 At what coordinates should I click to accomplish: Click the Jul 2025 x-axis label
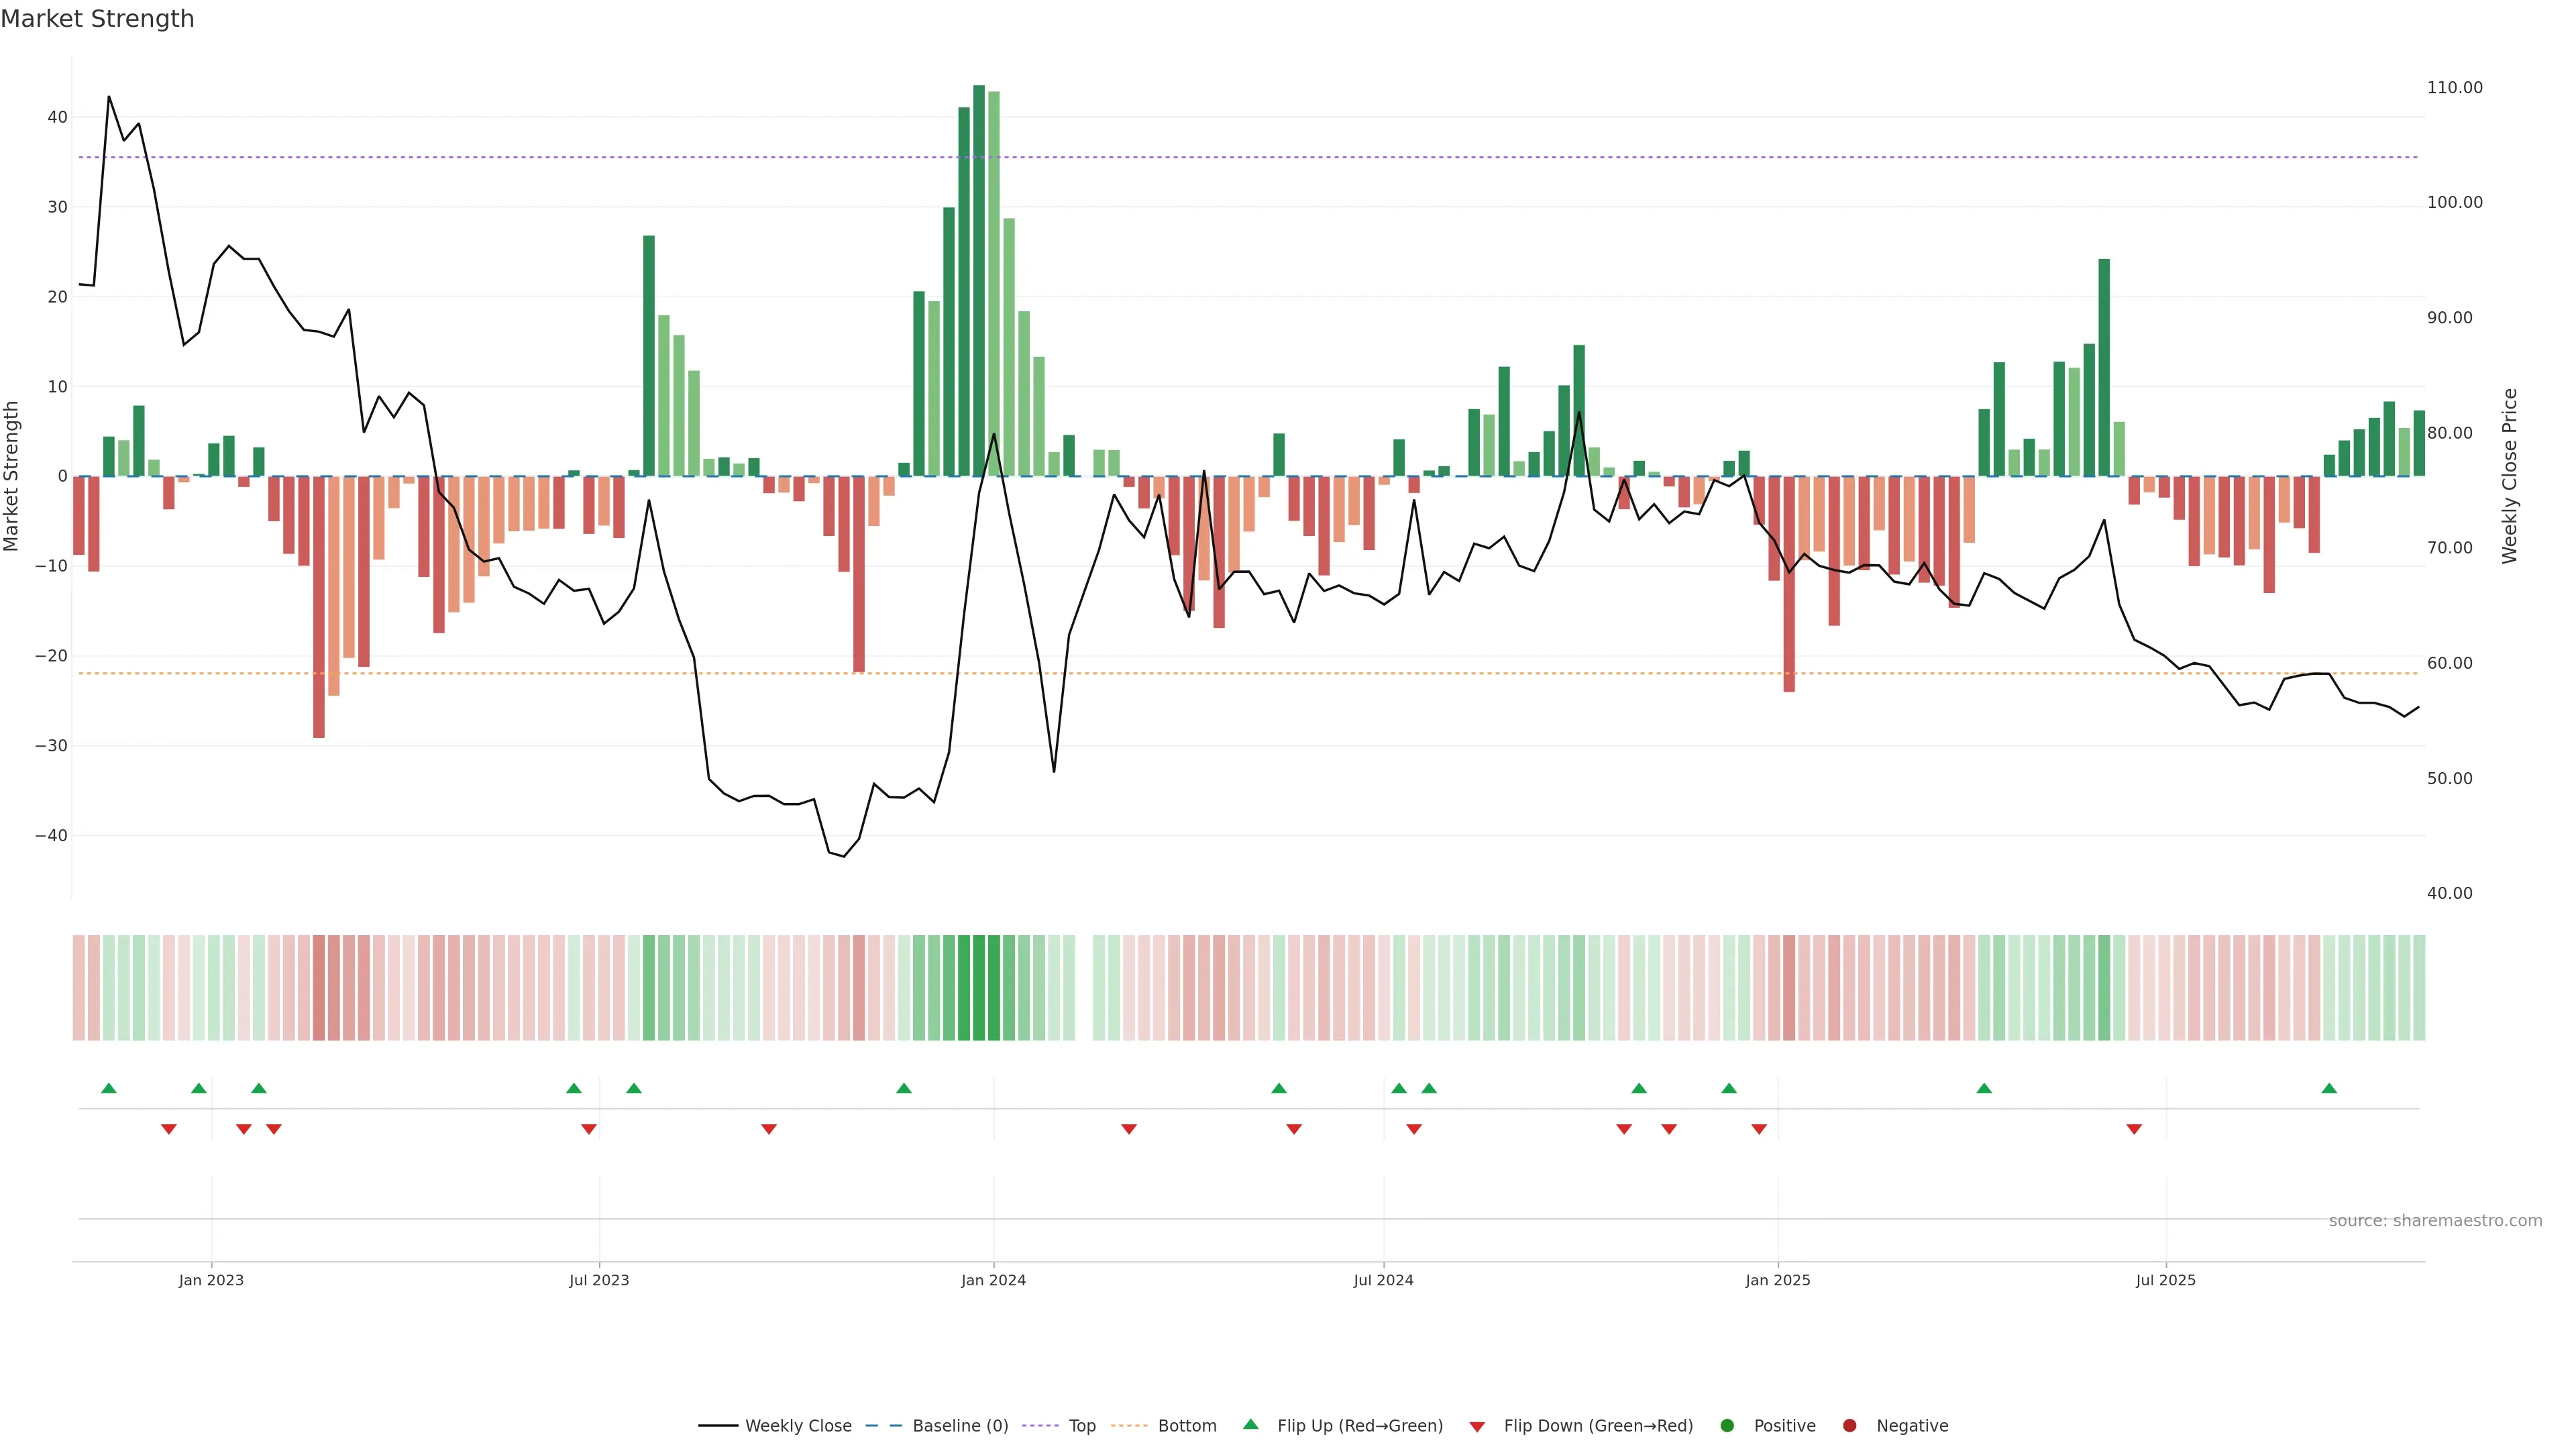tap(2165, 1280)
